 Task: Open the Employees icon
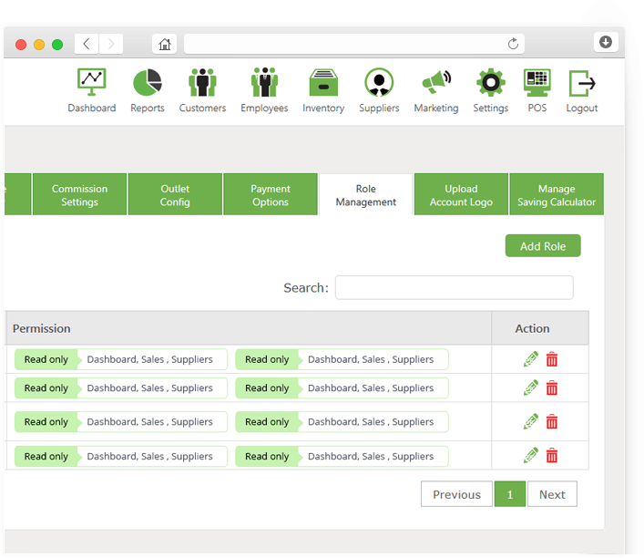264,82
